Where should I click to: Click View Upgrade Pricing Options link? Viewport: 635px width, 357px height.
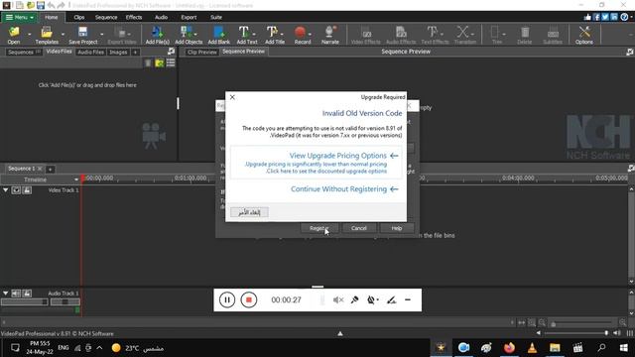tap(337, 156)
